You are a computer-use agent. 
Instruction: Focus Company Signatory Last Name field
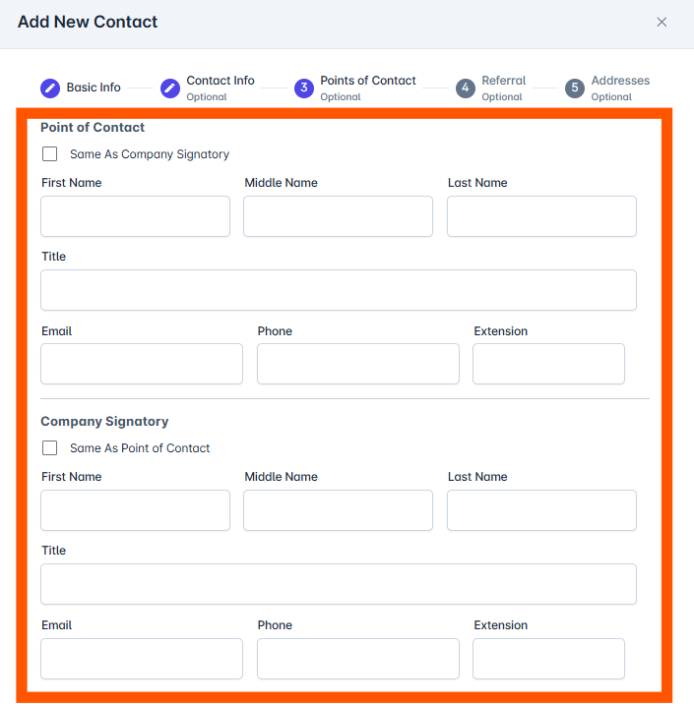pyautogui.click(x=541, y=510)
